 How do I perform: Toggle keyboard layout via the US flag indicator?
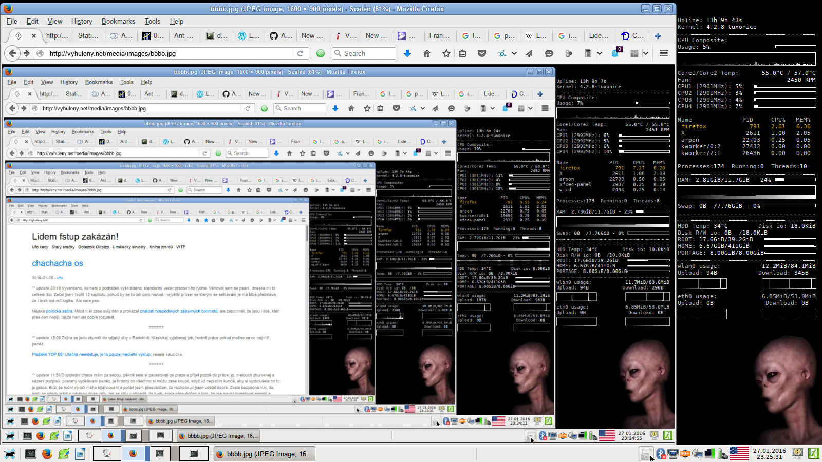click(739, 453)
